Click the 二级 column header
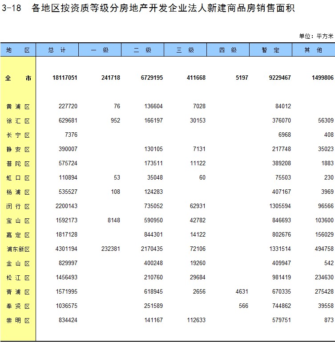Screen dimensions: 335x356 pos(142,50)
